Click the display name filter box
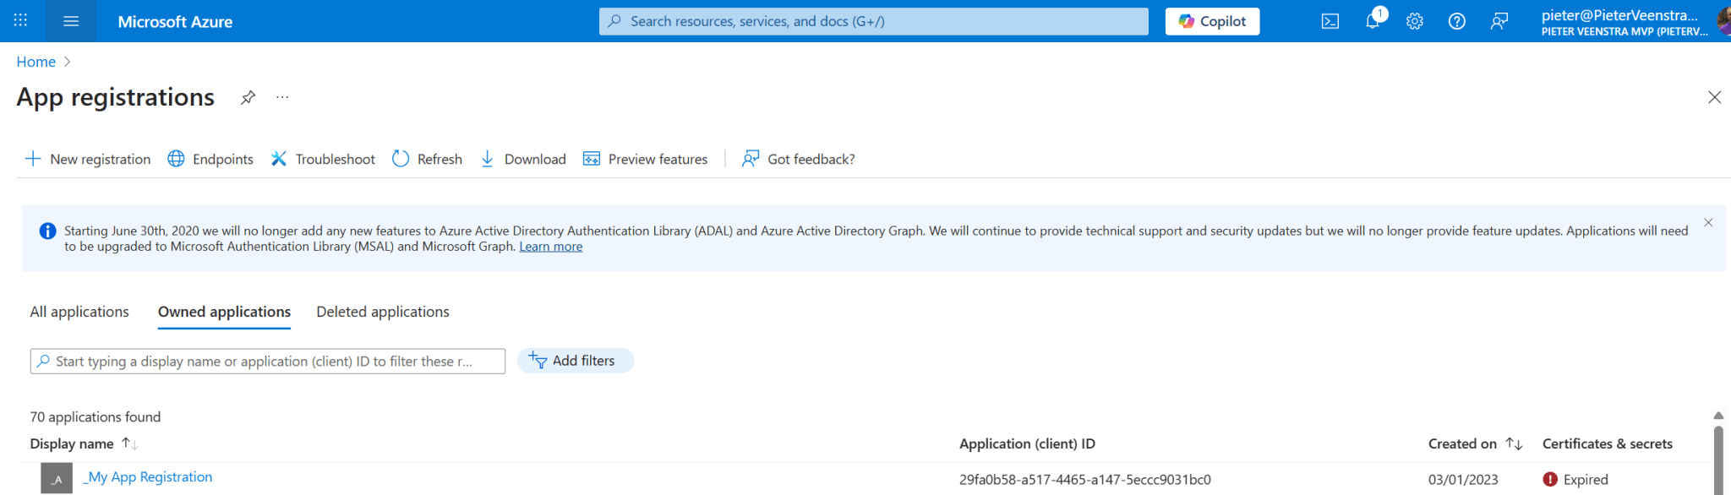Image resolution: width=1731 pixels, height=495 pixels. (268, 361)
